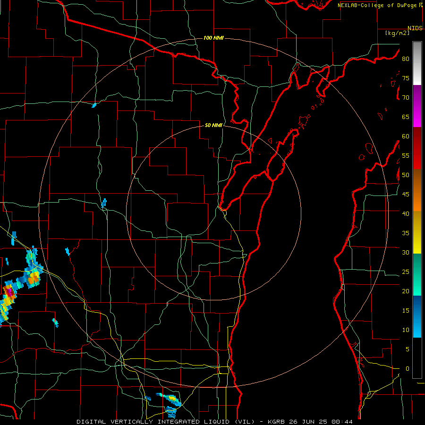This screenshot has width=425, height=425.
Task: Select the yellow segment of the color bar
Action: pyautogui.click(x=417, y=232)
